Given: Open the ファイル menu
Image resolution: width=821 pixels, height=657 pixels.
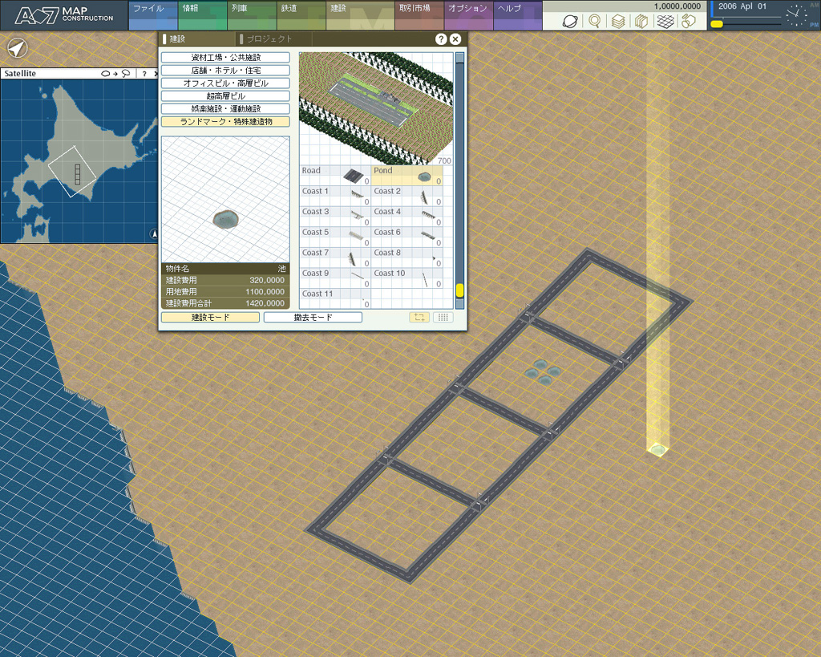Looking at the screenshot, I should click(x=153, y=15).
